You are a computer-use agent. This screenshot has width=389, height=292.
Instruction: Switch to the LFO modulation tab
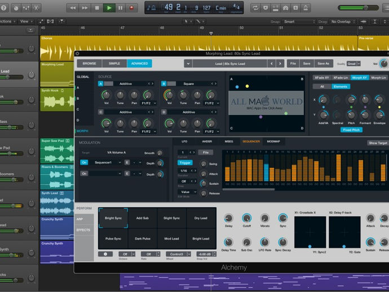point(184,141)
